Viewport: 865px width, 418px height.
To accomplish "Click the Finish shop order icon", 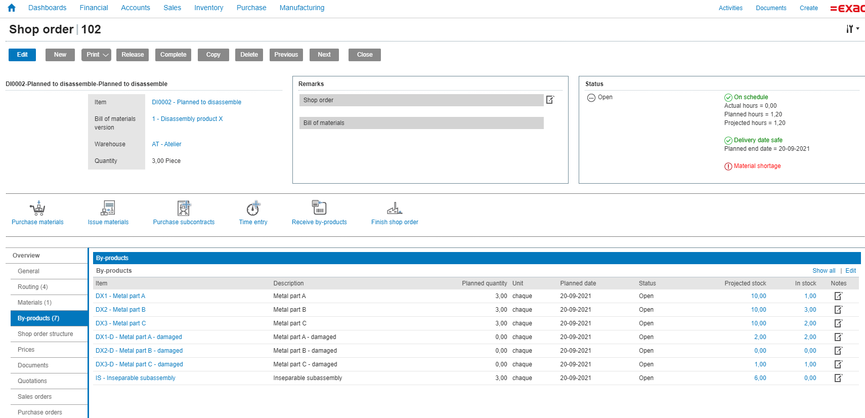I will (x=395, y=208).
